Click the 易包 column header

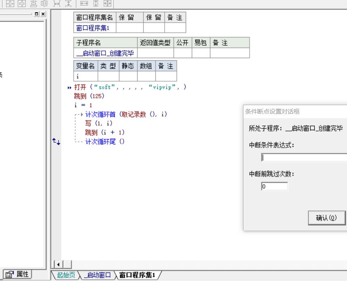coord(201,43)
